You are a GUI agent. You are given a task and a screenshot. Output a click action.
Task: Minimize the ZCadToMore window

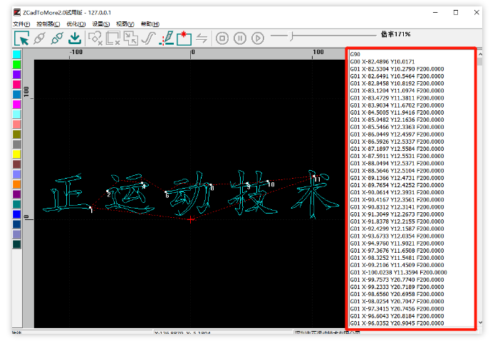[x=435, y=13]
